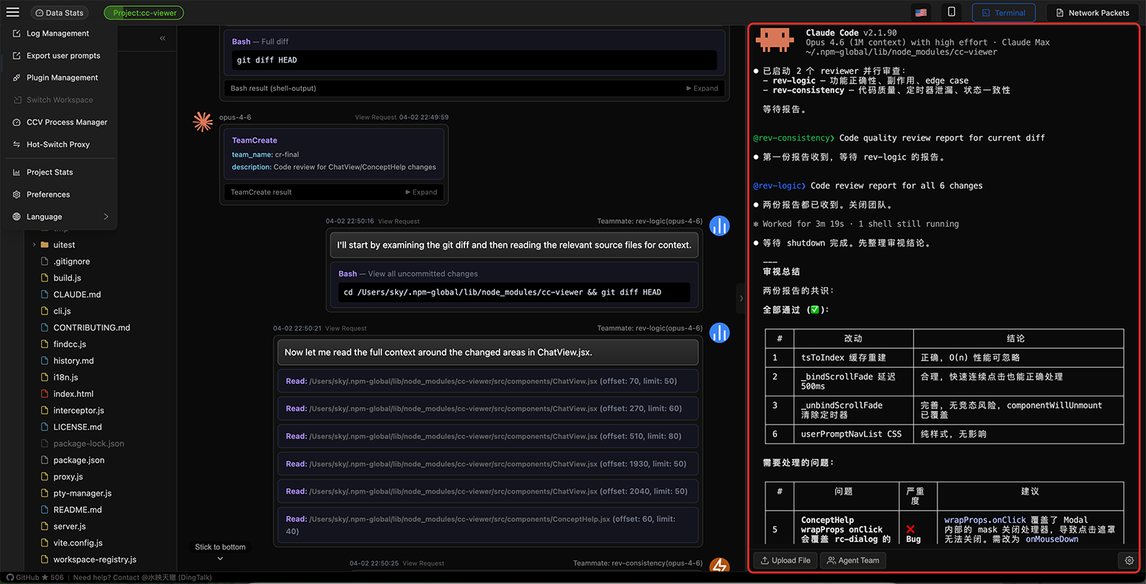Image resolution: width=1146 pixels, height=584 pixels.
Task: Open terminal settings gear icon
Action: coord(1129,560)
